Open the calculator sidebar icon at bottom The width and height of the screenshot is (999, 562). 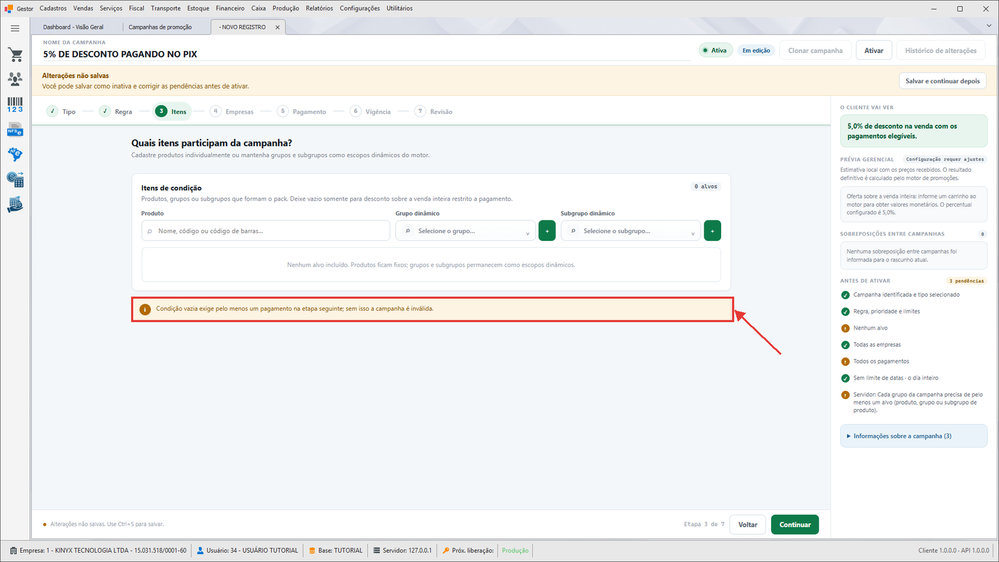click(x=15, y=205)
